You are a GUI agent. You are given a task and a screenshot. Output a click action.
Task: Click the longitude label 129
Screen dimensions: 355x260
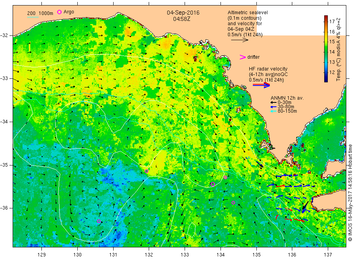point(42,254)
